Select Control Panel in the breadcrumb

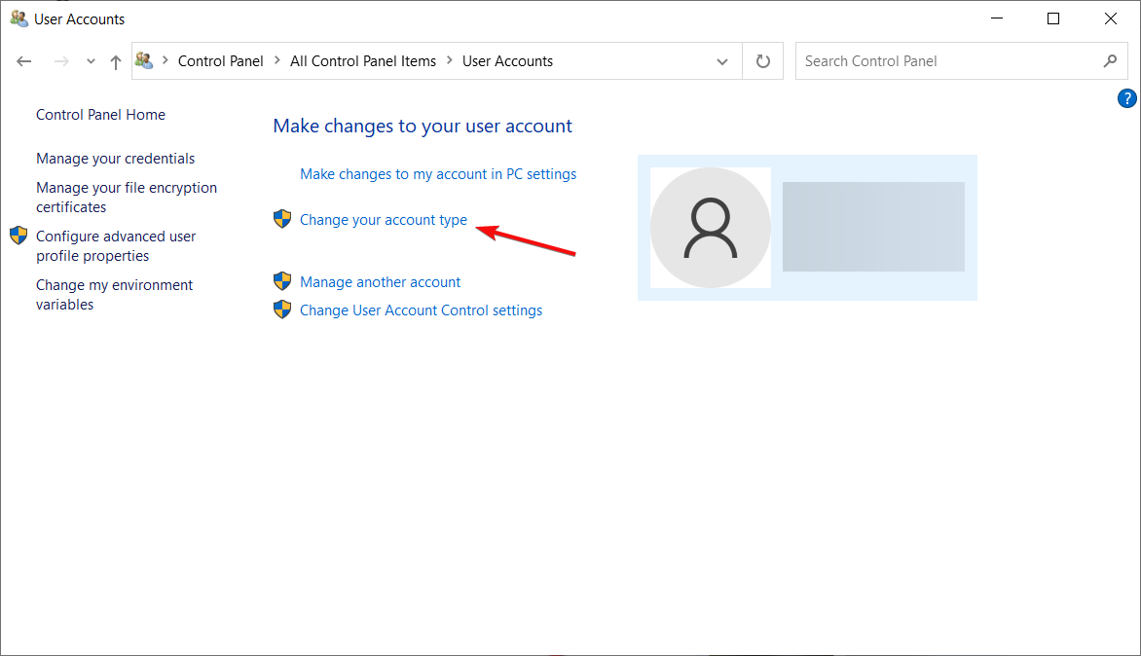[221, 61]
